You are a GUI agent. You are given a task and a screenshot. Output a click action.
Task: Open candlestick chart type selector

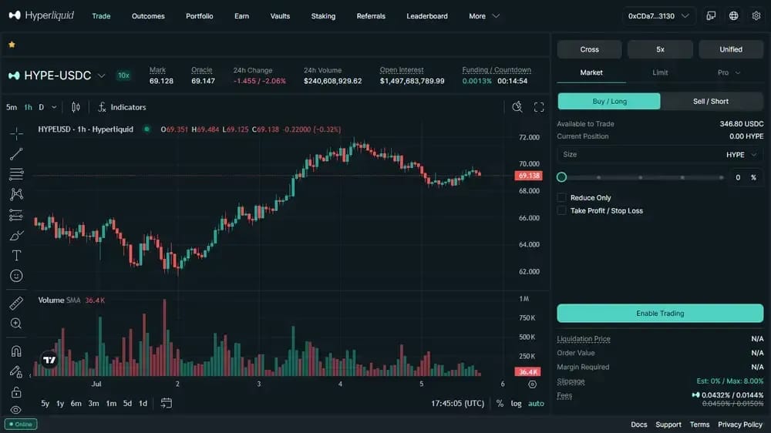[76, 107]
